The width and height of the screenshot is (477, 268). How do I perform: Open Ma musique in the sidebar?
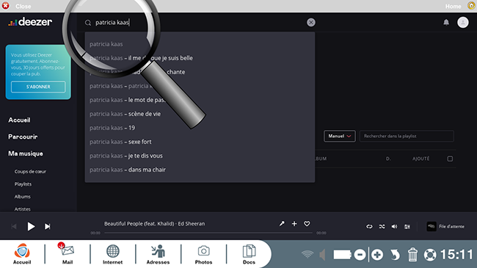(x=26, y=153)
